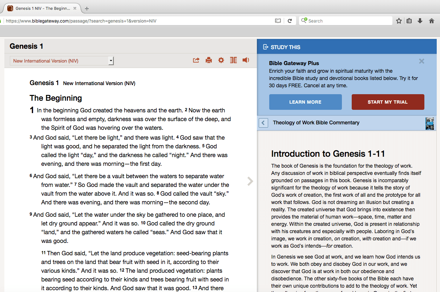
Task: Play audio Bible speaker icon
Action: click(246, 60)
